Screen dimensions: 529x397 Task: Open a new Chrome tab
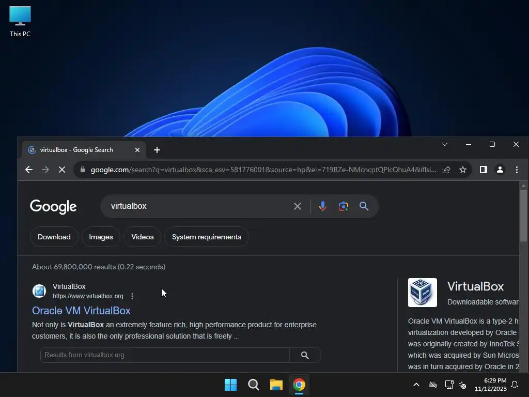pyautogui.click(x=157, y=150)
